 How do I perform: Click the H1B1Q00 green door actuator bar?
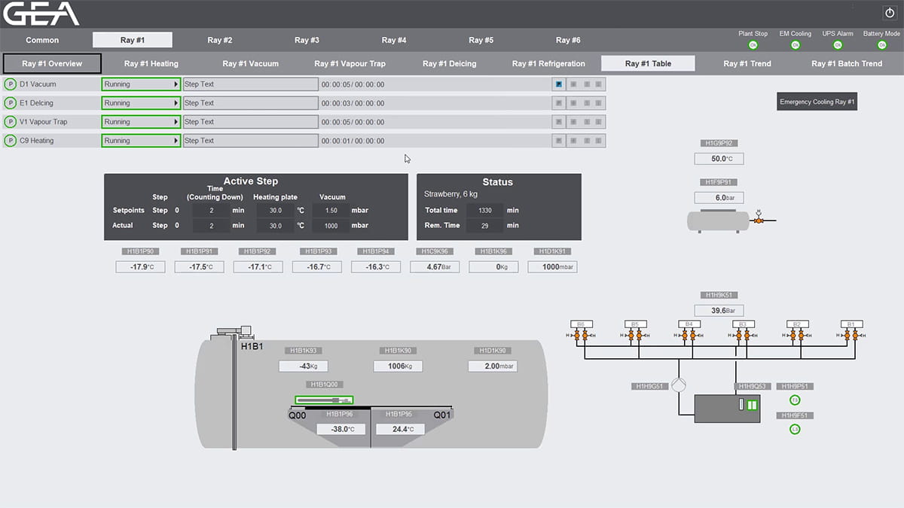coord(324,400)
